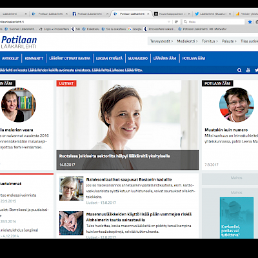The image size is (258, 258).
Task: Open the site search magnifier in blue bar
Action: [239, 70]
